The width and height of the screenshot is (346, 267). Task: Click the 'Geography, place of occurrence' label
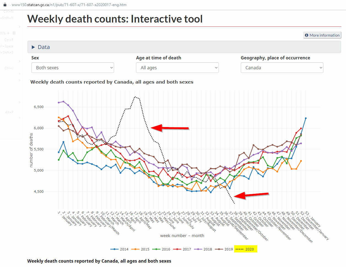click(x=275, y=58)
